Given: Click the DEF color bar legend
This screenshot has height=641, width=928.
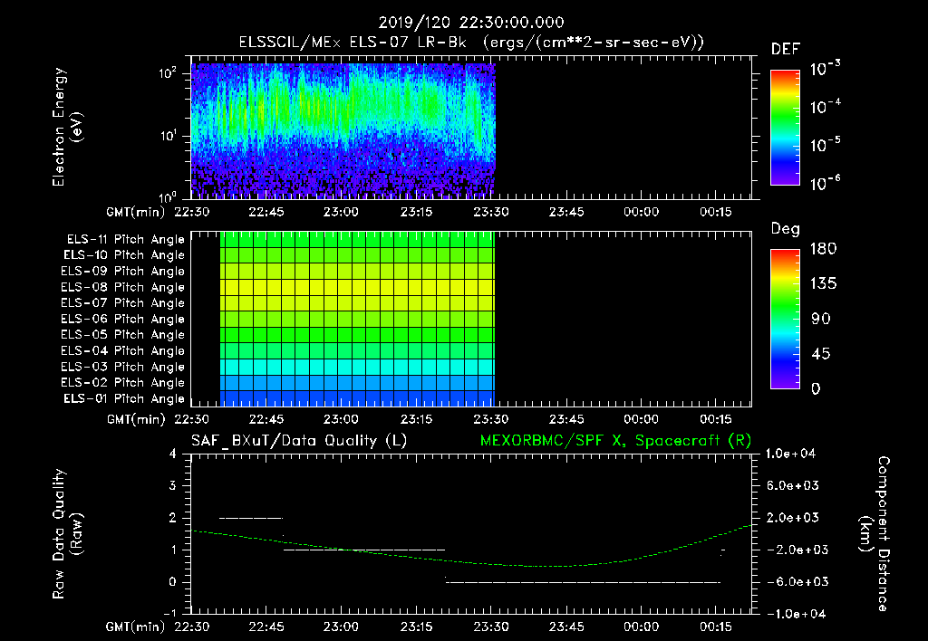Looking at the screenshot, I should point(785,127).
